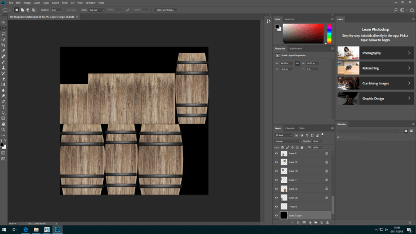The image size is (416, 234).
Task: Select the Eraser tool
Action: [x=3, y=79]
